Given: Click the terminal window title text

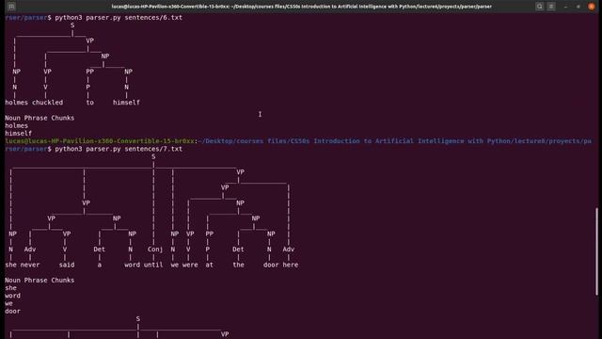Looking at the screenshot, I should point(301,7).
